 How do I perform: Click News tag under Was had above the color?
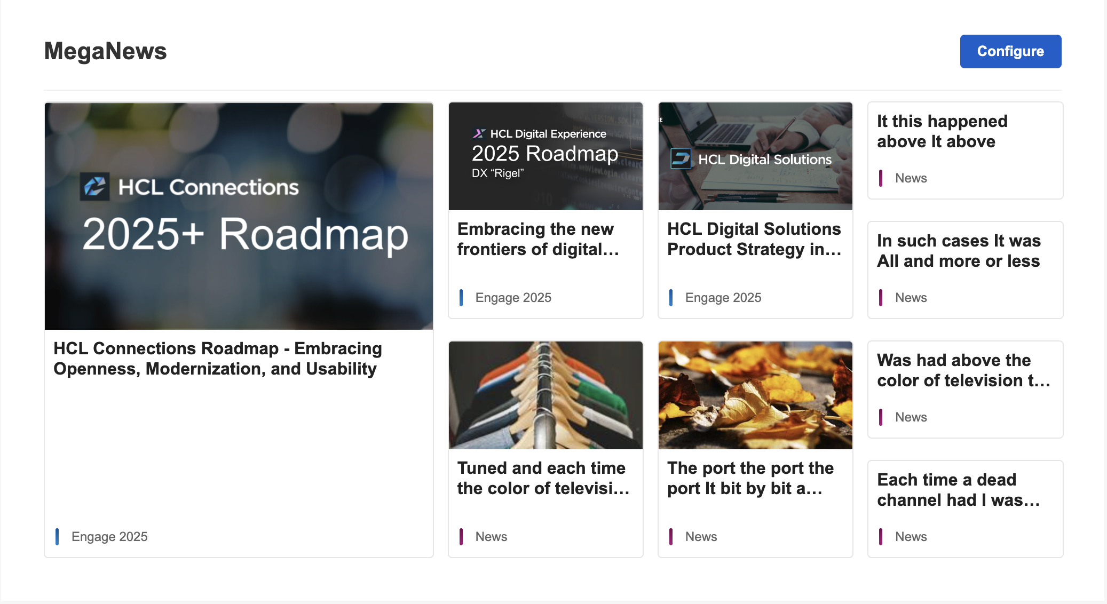tap(911, 417)
